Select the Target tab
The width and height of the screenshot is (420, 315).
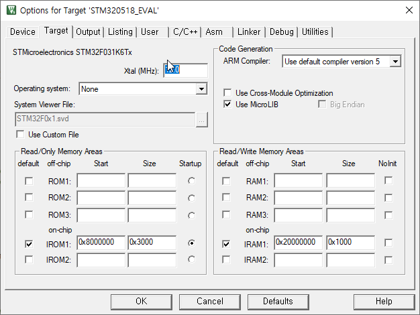tap(56, 31)
